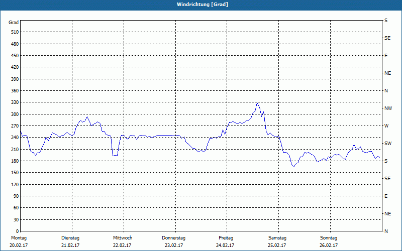Click the SW compass label on right axis
402x251 pixels.
388,144
